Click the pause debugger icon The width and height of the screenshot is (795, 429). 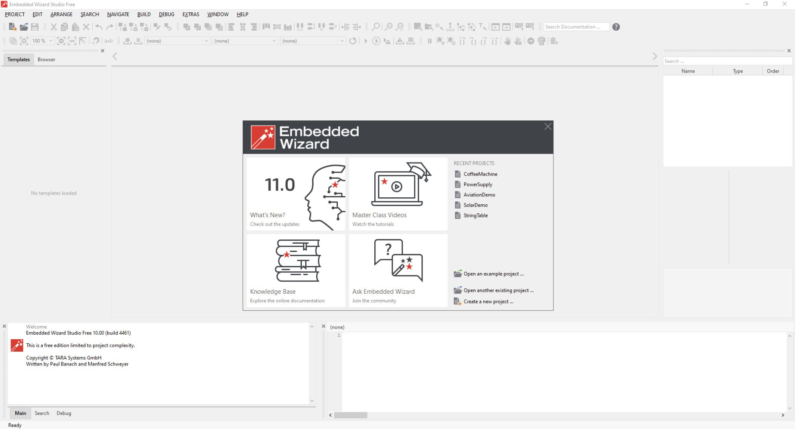click(x=429, y=41)
